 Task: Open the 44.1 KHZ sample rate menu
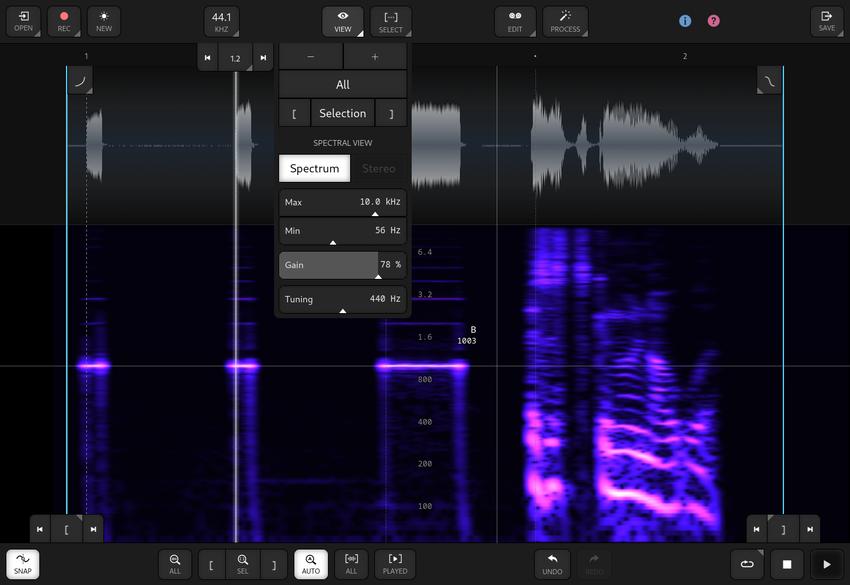(x=221, y=22)
